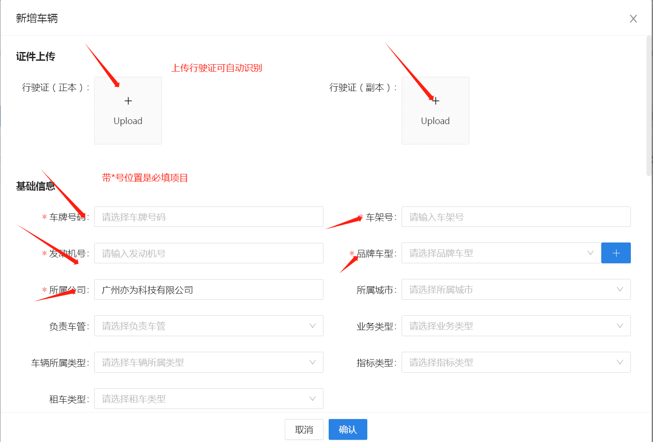Close the 新增车辆 dialog with X
This screenshot has height=442, width=653.
(x=633, y=19)
